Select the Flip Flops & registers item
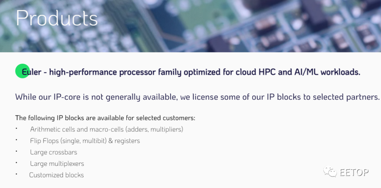381x188 pixels. coord(85,141)
